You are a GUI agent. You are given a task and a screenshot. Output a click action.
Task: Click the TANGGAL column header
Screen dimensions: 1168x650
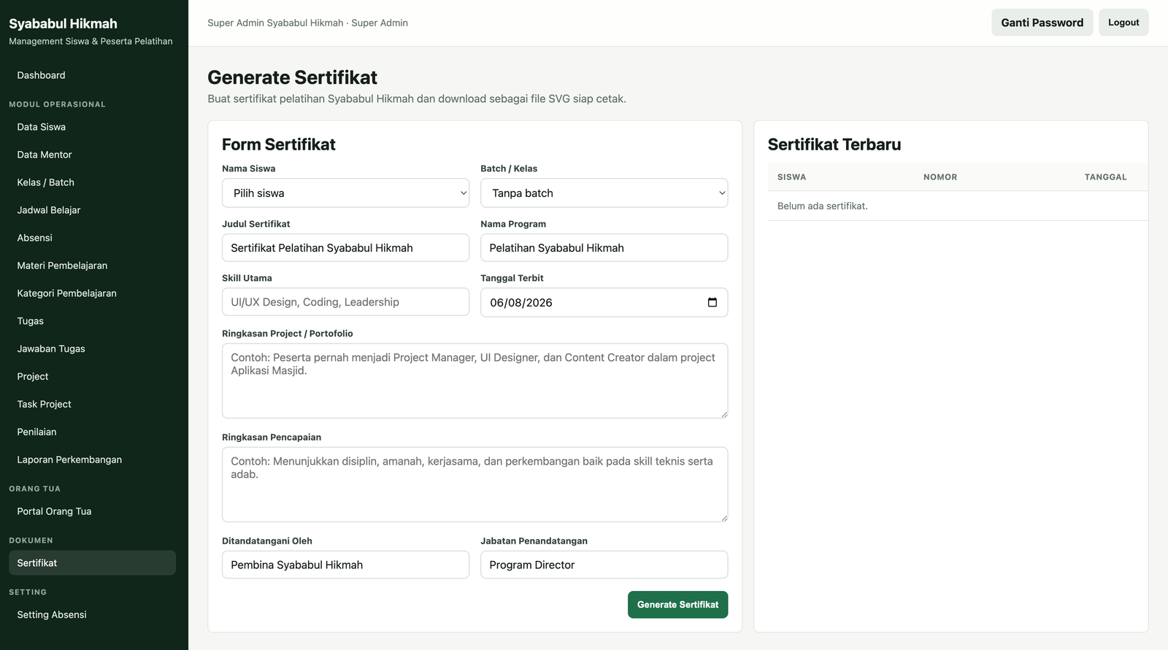1105,177
